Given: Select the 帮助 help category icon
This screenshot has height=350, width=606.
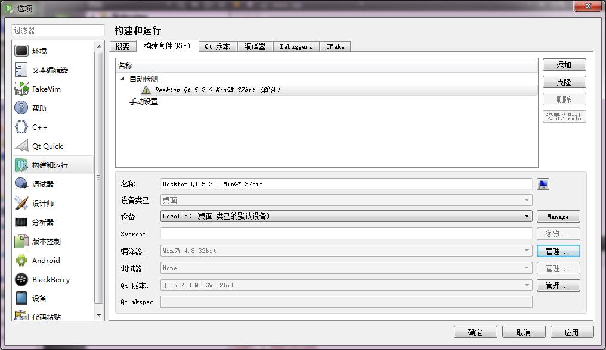Looking at the screenshot, I should pos(21,108).
